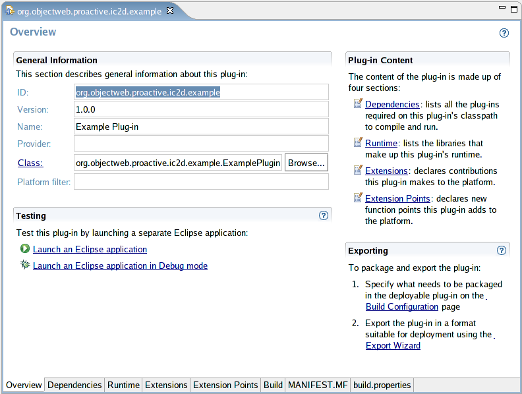Screen dimensions: 522x394
Task: Switch to the Dependencies tab
Action: point(74,385)
